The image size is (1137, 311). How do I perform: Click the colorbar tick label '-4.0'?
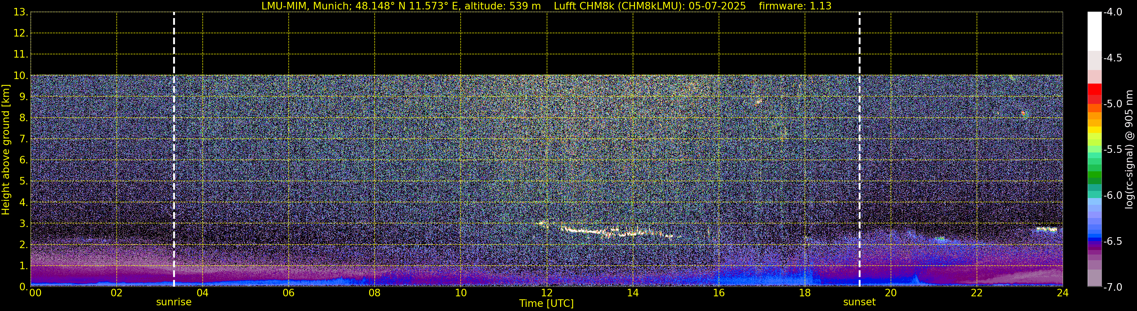(x=1113, y=12)
